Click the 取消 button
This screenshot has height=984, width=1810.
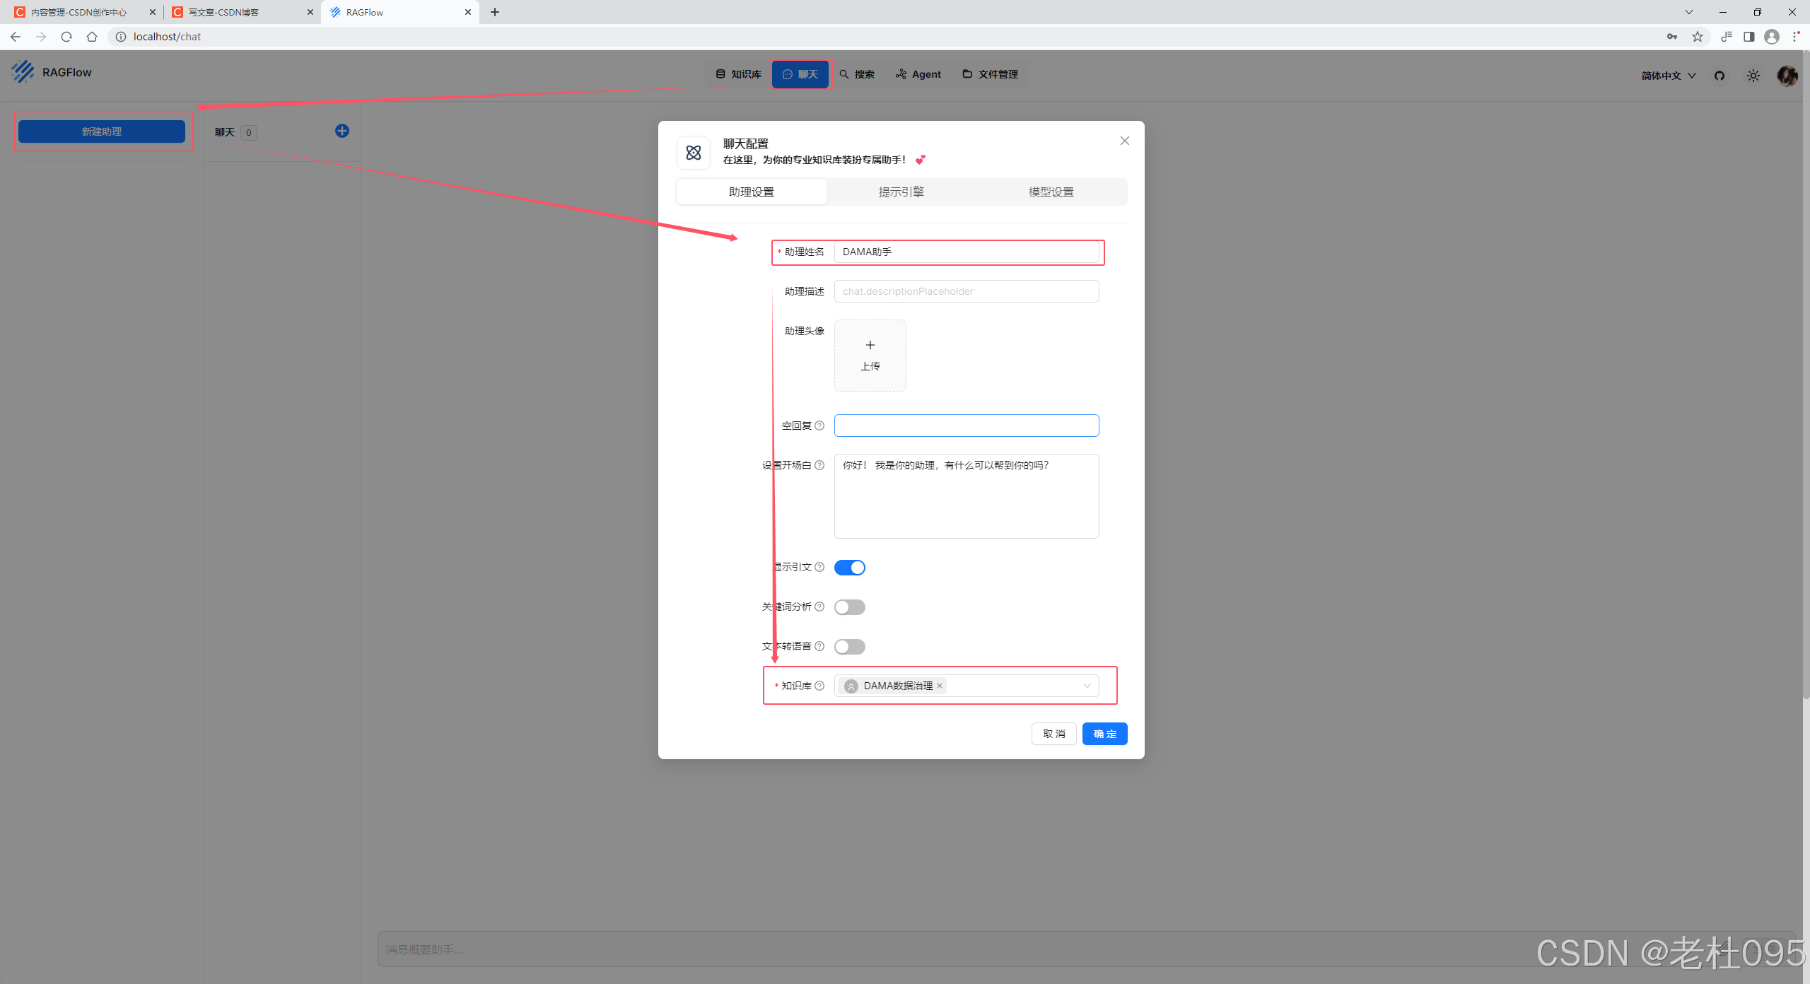point(1053,734)
